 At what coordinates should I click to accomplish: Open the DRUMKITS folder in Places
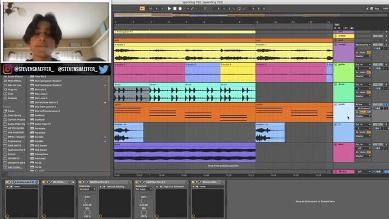(12, 158)
